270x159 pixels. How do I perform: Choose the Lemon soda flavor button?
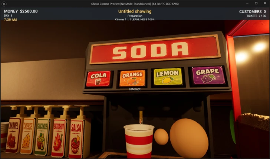(x=168, y=77)
